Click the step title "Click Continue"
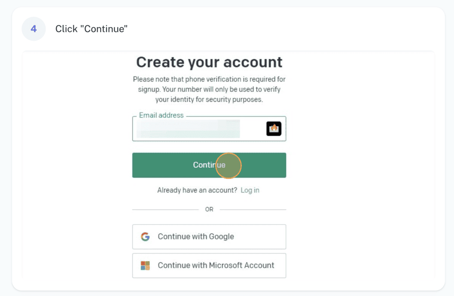 (x=91, y=29)
